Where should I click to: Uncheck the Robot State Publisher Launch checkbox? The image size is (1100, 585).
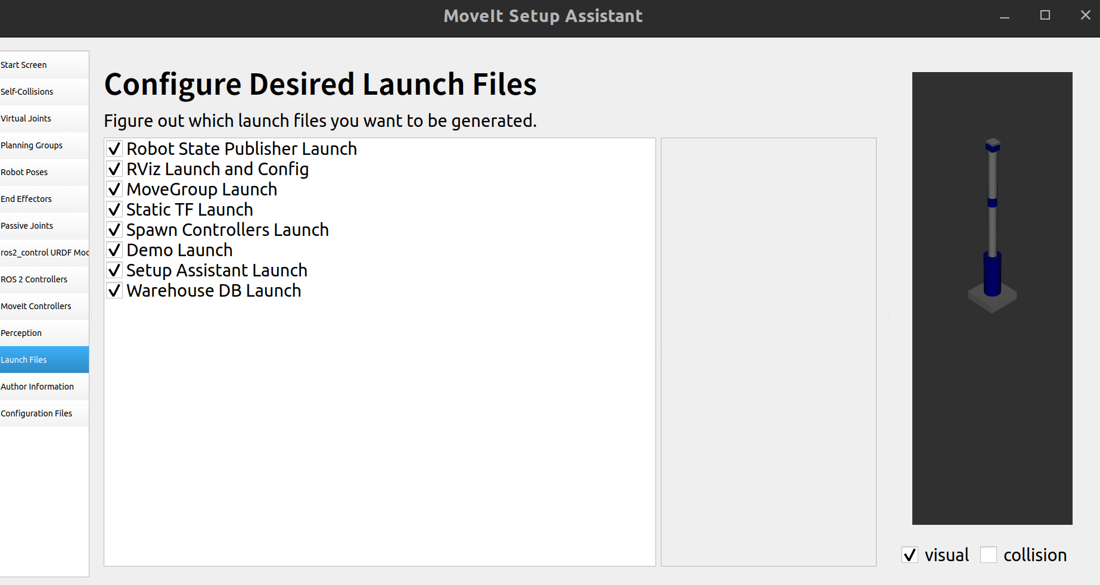pyautogui.click(x=114, y=149)
